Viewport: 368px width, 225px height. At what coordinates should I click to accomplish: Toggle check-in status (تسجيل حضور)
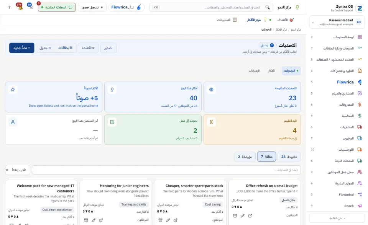(x=92, y=8)
